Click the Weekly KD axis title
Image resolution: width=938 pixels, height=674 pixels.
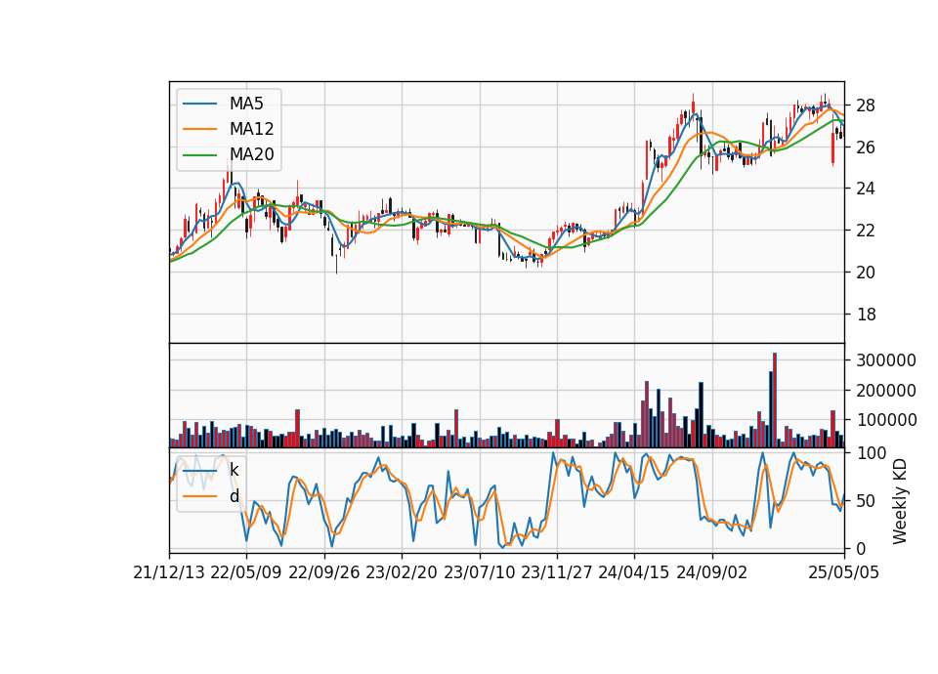900,501
